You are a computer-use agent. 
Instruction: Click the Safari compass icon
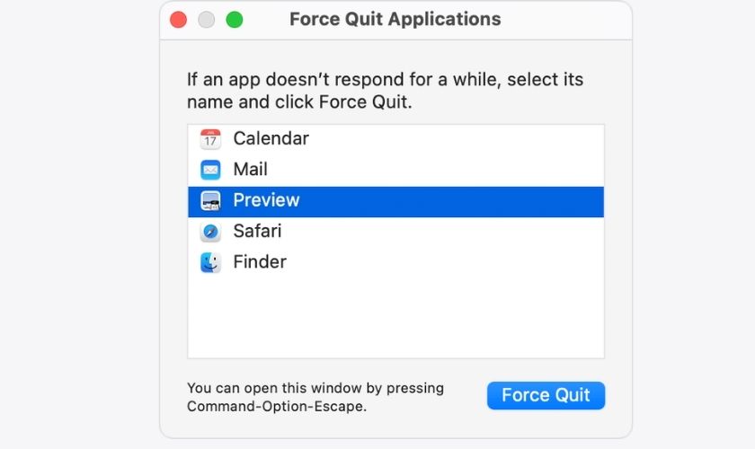tap(210, 232)
